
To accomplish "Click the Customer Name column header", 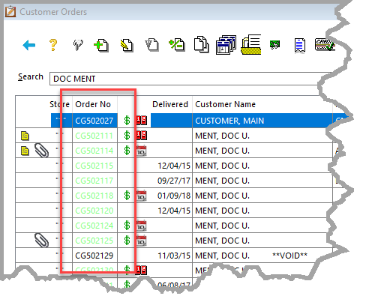I will (225, 104).
